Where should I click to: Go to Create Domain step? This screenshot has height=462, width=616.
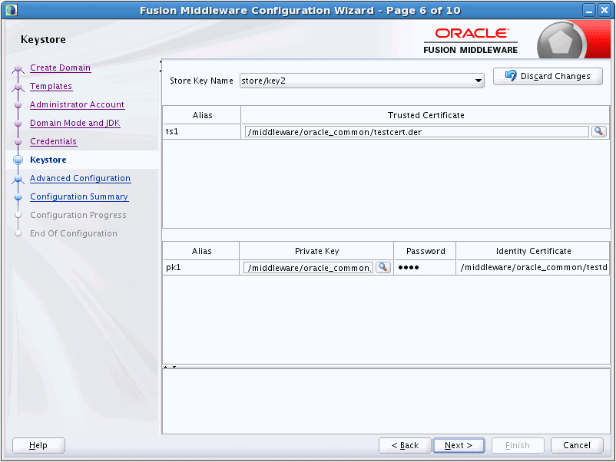60,68
